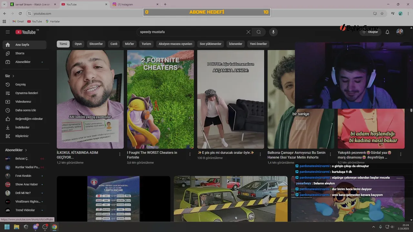Viewport: 413px width, 232px height.
Task: Open Geçmiş history
Action: 25,84
